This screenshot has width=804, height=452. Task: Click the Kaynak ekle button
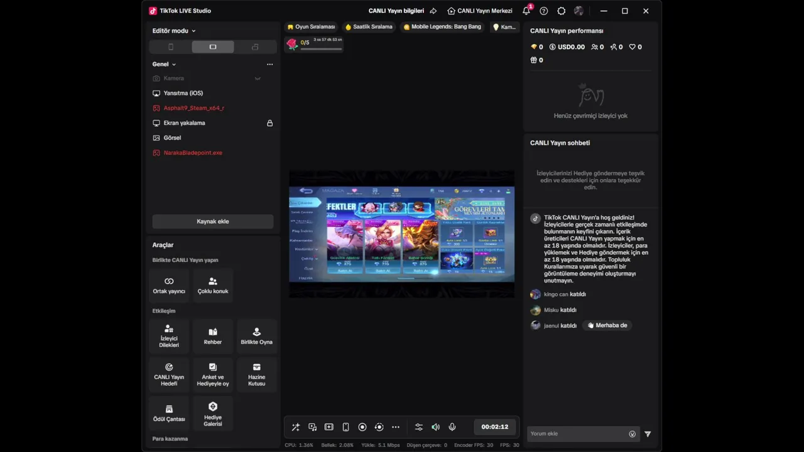(213, 222)
